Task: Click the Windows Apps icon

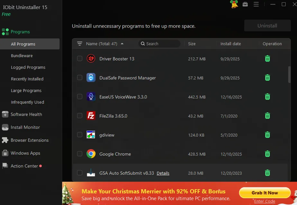Action: [5, 153]
